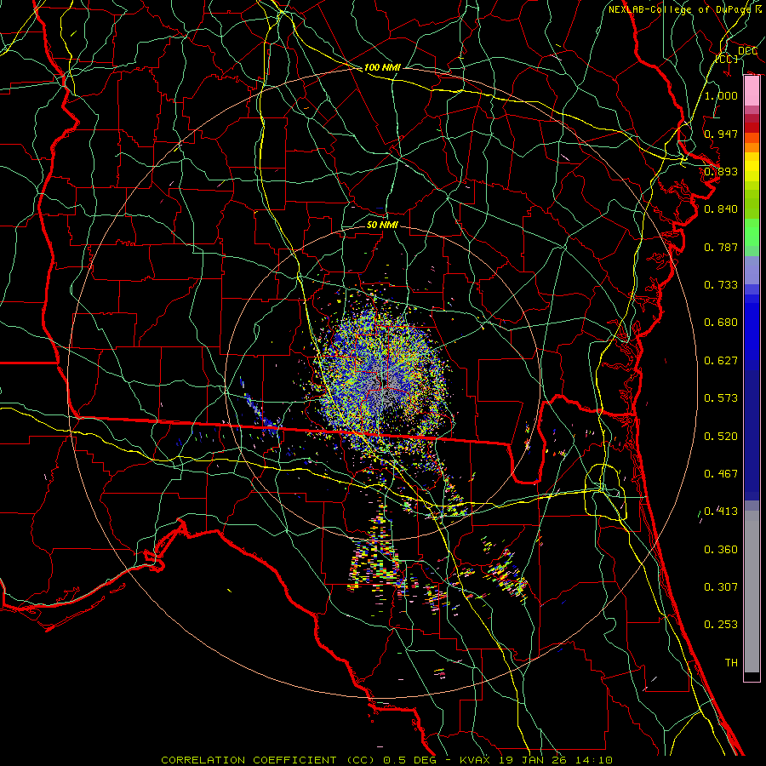This screenshot has height=766, width=766.
Task: Select the 0.573 scale value
Action: pos(721,398)
